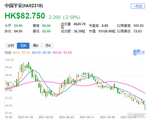Expand the 前复权 dropdown
The image size is (148, 120).
coord(139,53)
